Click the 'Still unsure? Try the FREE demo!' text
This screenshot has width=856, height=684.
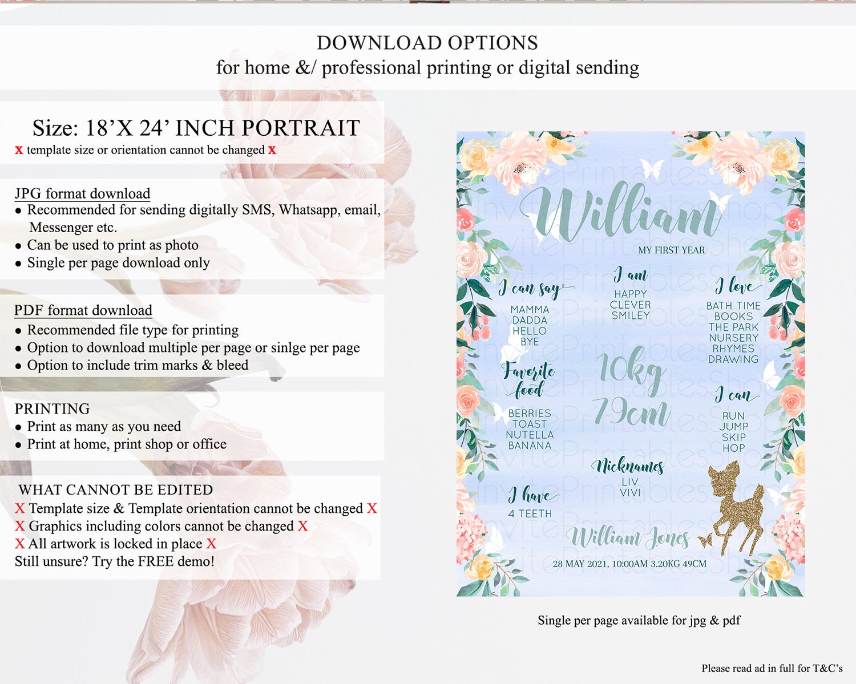pos(115,561)
